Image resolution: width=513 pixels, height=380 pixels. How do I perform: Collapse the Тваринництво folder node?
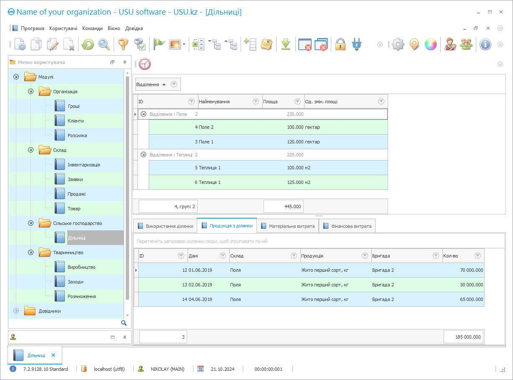pyautogui.click(x=30, y=252)
